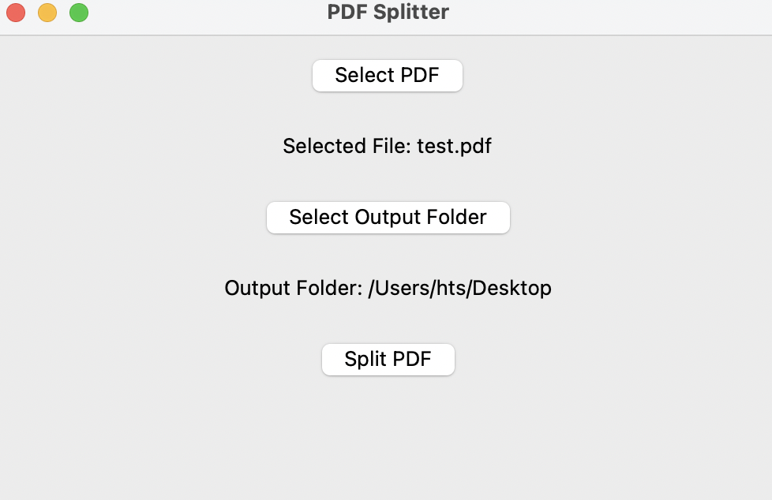
Task: Click the green zoom window control
Action: tap(78, 13)
